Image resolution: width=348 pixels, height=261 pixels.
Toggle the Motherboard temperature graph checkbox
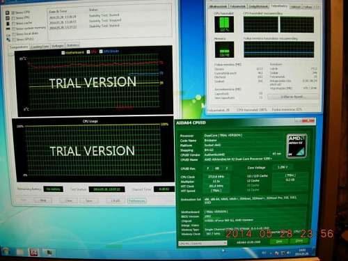click(x=63, y=53)
